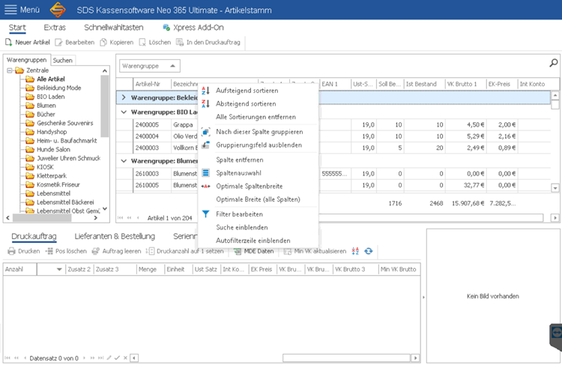Screen dimensions: 562x365
Task: Collapse the Warengruppe: BIO Laden group
Action: (x=124, y=112)
